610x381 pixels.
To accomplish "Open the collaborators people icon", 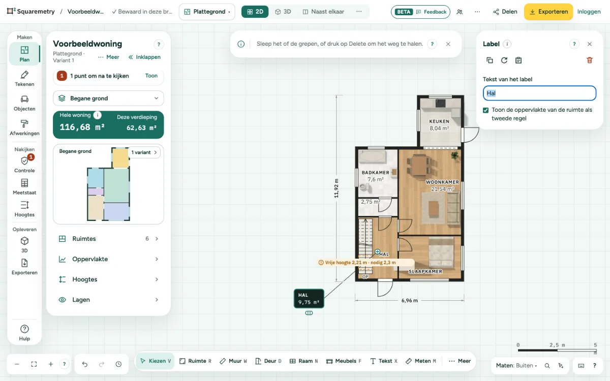I will tap(460, 12).
